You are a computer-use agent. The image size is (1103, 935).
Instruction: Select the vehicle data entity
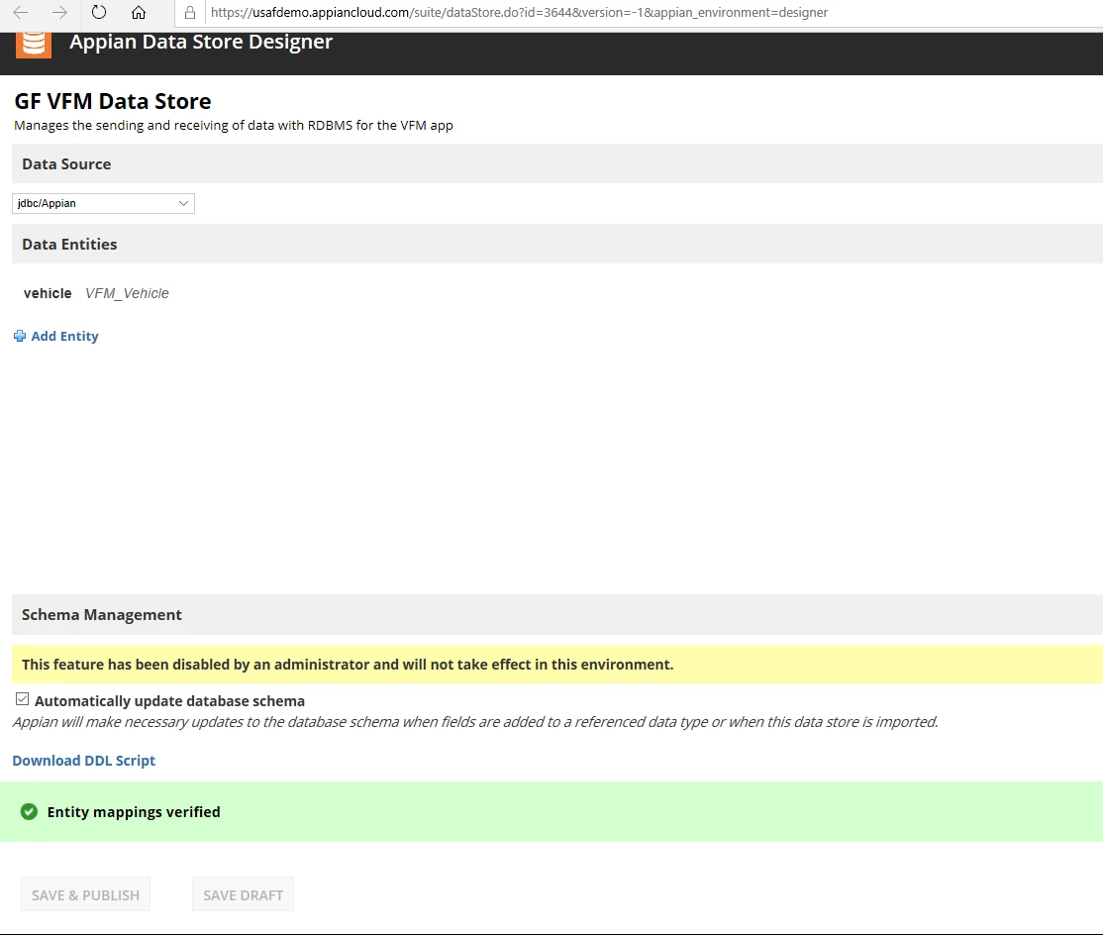click(x=48, y=293)
